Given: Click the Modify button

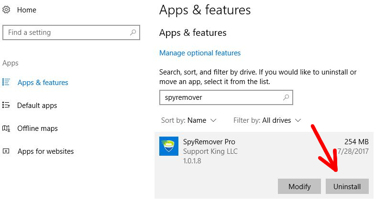Looking at the screenshot, I should [x=299, y=186].
